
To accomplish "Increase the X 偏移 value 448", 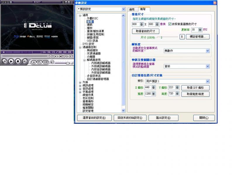I will point(153,87).
